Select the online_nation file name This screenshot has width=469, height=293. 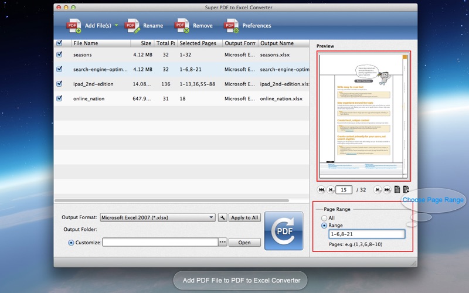tap(89, 98)
